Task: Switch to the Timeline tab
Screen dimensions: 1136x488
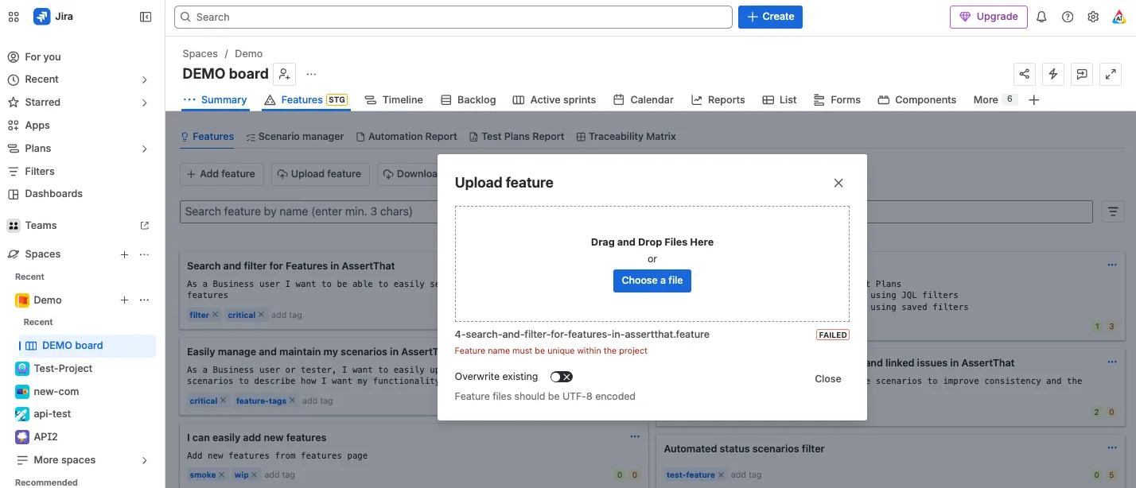Action: coord(394,99)
